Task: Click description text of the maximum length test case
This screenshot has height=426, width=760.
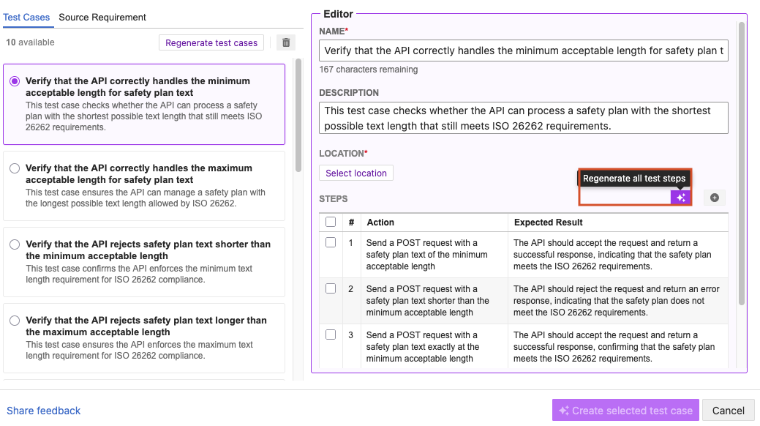Action: [146, 198]
